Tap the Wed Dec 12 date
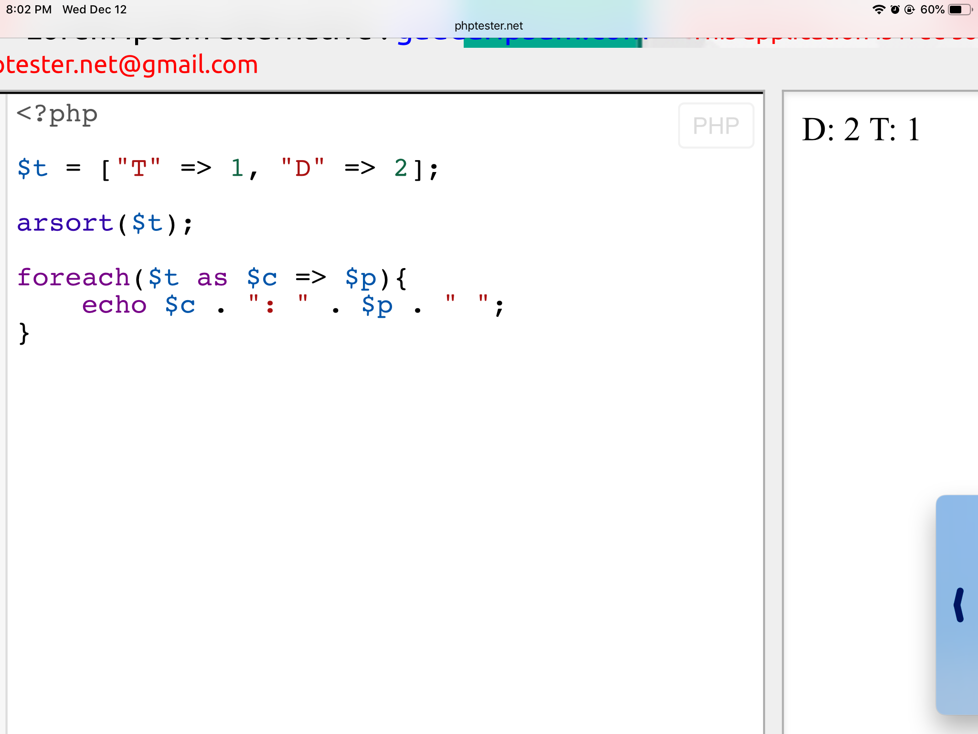Screen dimensions: 978x734 [95, 10]
